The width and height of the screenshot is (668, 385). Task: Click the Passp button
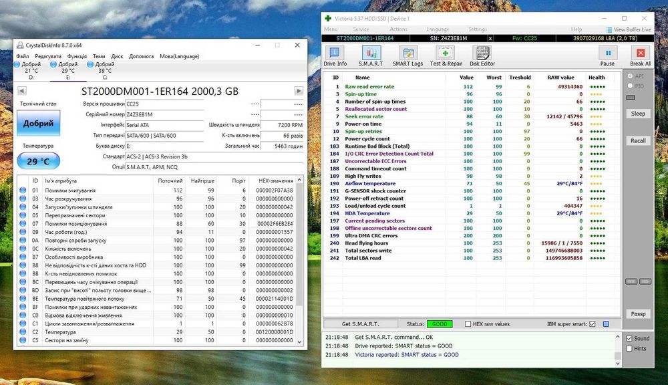click(x=638, y=313)
